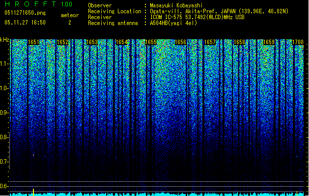Click the Receiver label
This screenshot has width=309, height=196.
tap(100, 17)
